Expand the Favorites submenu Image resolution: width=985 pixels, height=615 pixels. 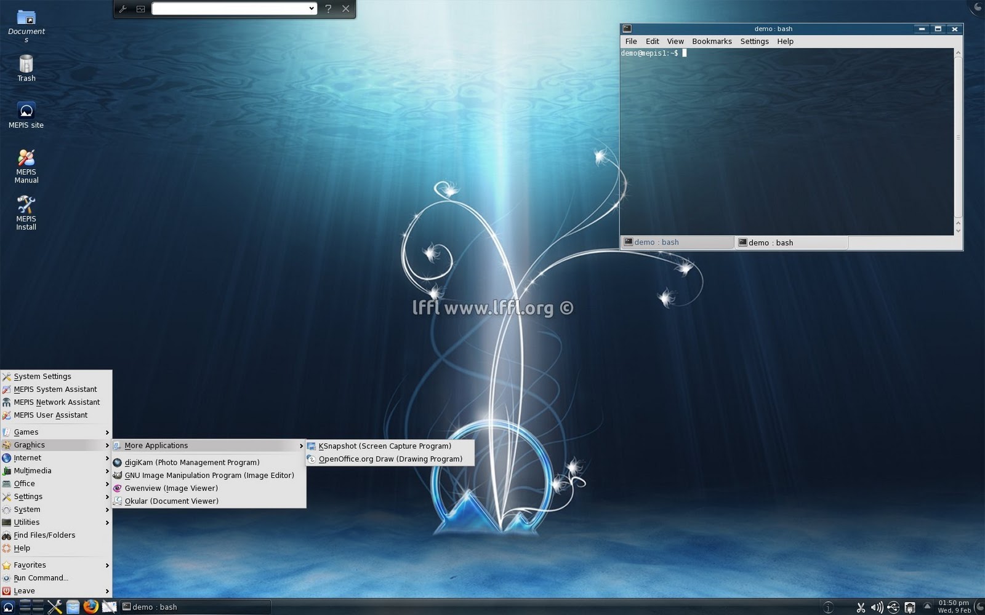pyautogui.click(x=56, y=565)
